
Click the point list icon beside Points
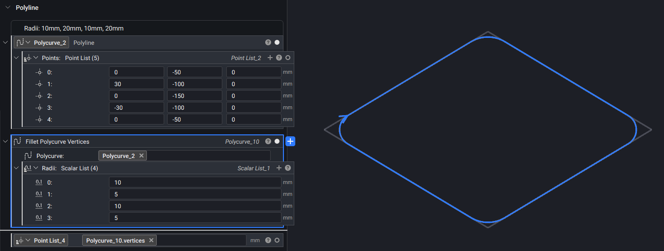(x=28, y=58)
